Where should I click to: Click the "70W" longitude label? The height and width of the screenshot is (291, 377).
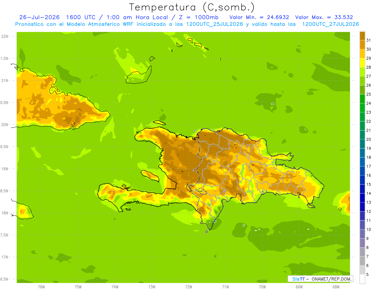[x=262, y=287]
